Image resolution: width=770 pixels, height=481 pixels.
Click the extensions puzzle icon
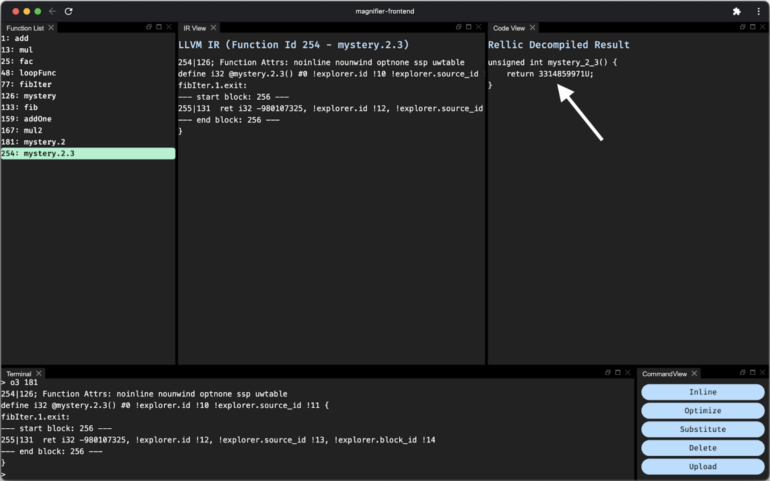(x=736, y=11)
